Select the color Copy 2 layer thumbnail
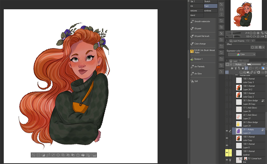267x164 pixels. pos(239,95)
